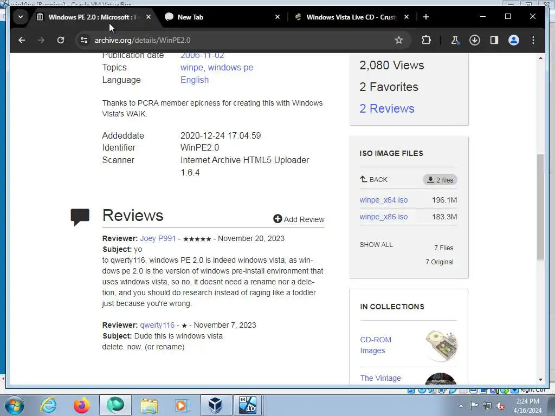Bookmark this page with the star icon
Screen dimensions: 555x416
tap(398, 40)
